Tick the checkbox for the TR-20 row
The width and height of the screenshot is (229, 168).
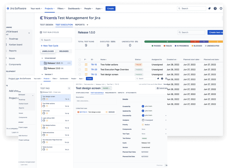tap(80, 69)
